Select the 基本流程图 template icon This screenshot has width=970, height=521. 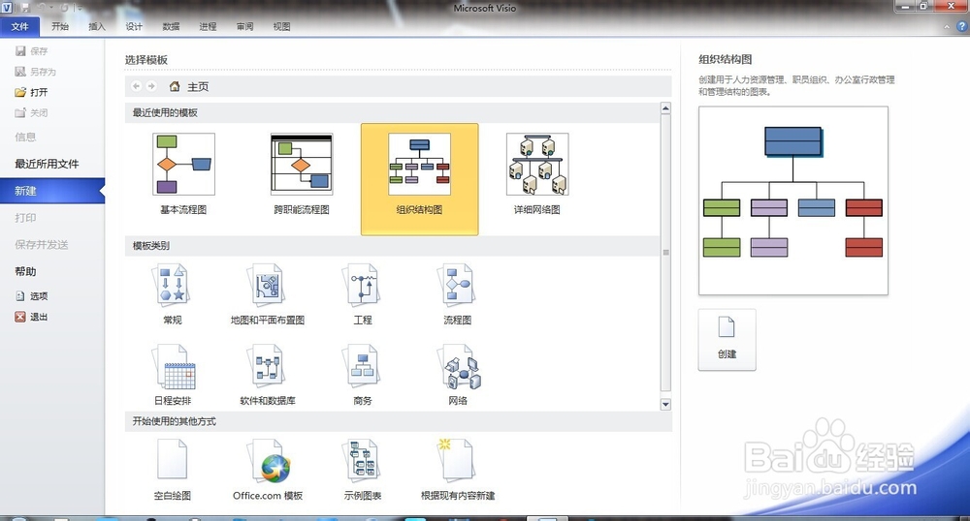click(x=183, y=165)
